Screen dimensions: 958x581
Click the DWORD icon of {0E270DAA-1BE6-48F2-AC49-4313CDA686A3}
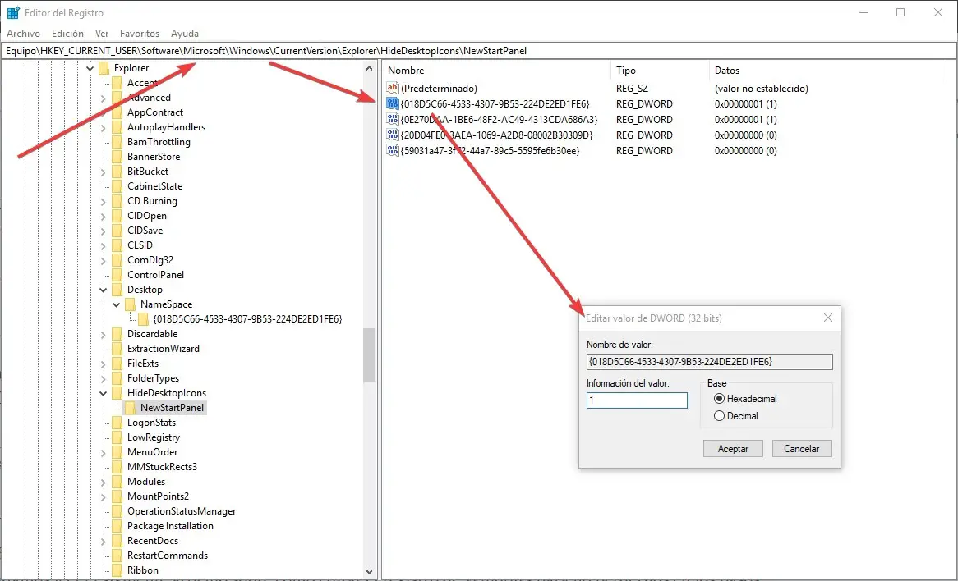tap(392, 120)
